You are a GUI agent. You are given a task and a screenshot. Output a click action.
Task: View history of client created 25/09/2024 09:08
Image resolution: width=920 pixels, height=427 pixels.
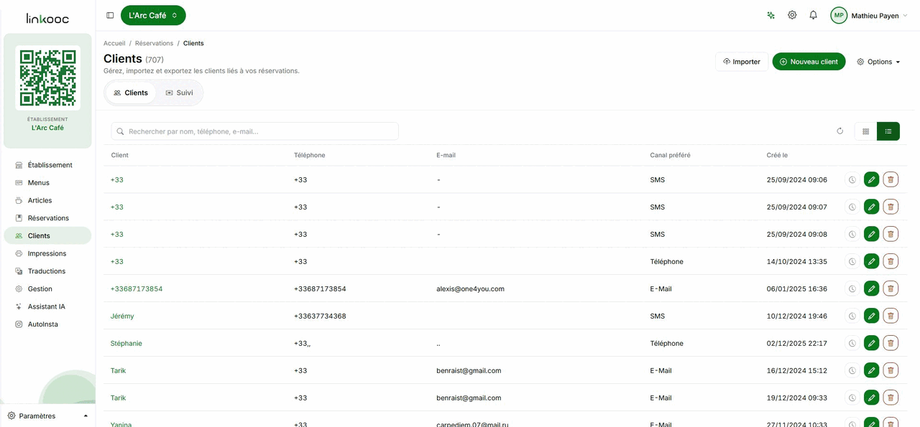click(x=852, y=235)
